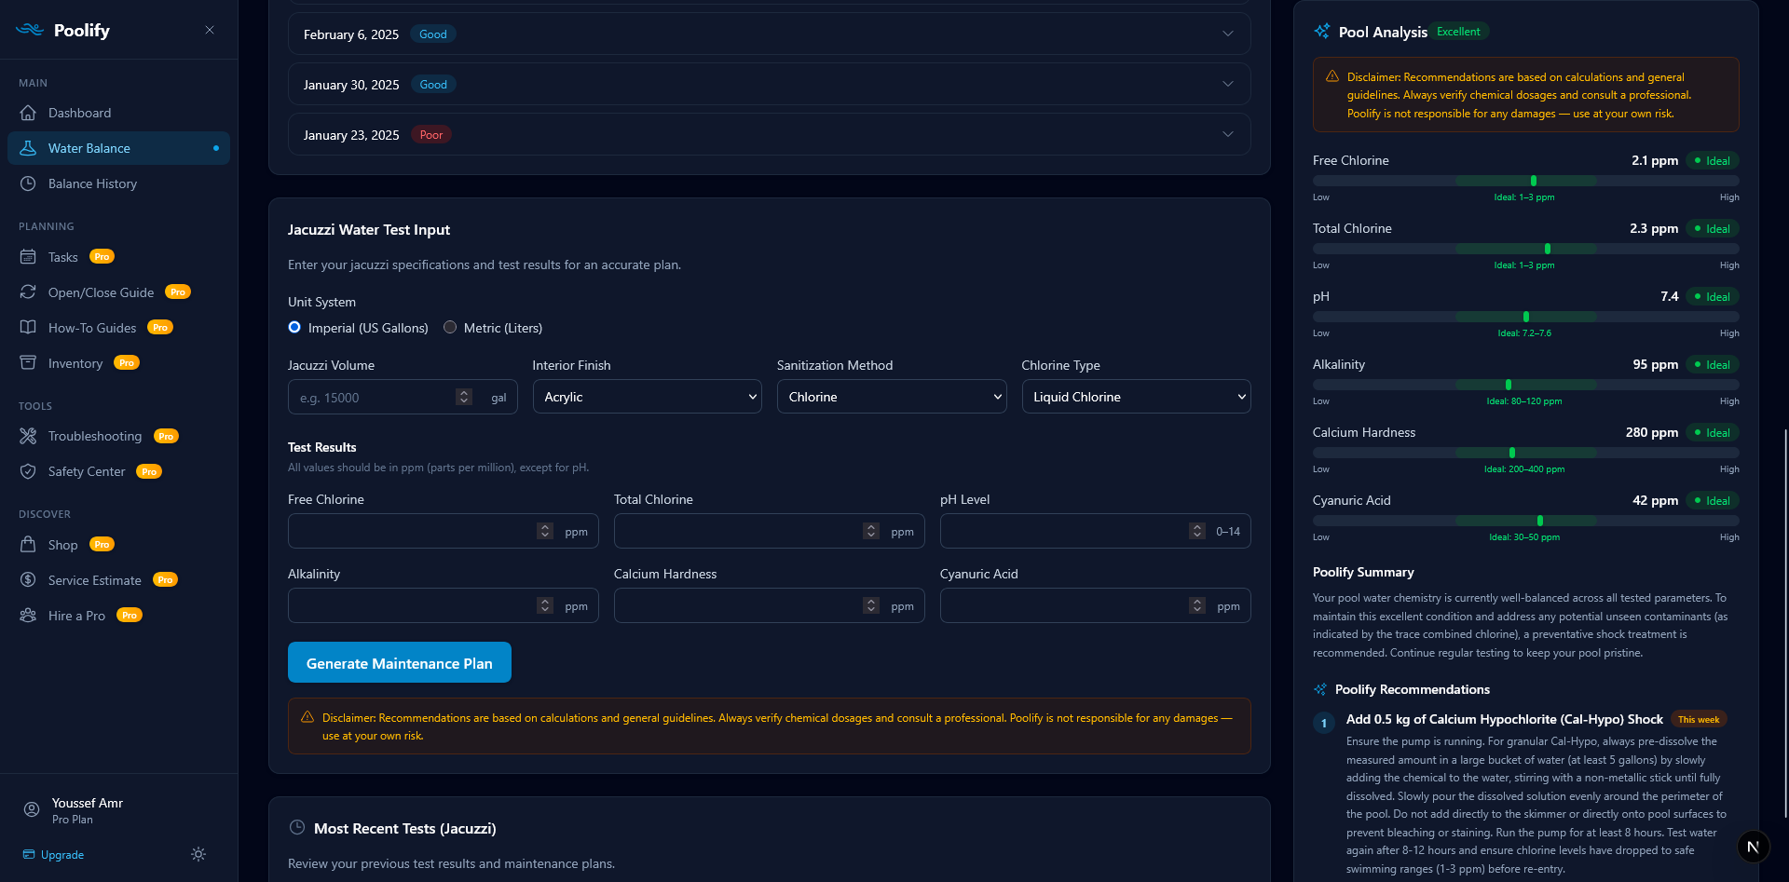Expand the February 6, 2025 test entry
This screenshot has width=1789, height=882.
click(x=770, y=34)
